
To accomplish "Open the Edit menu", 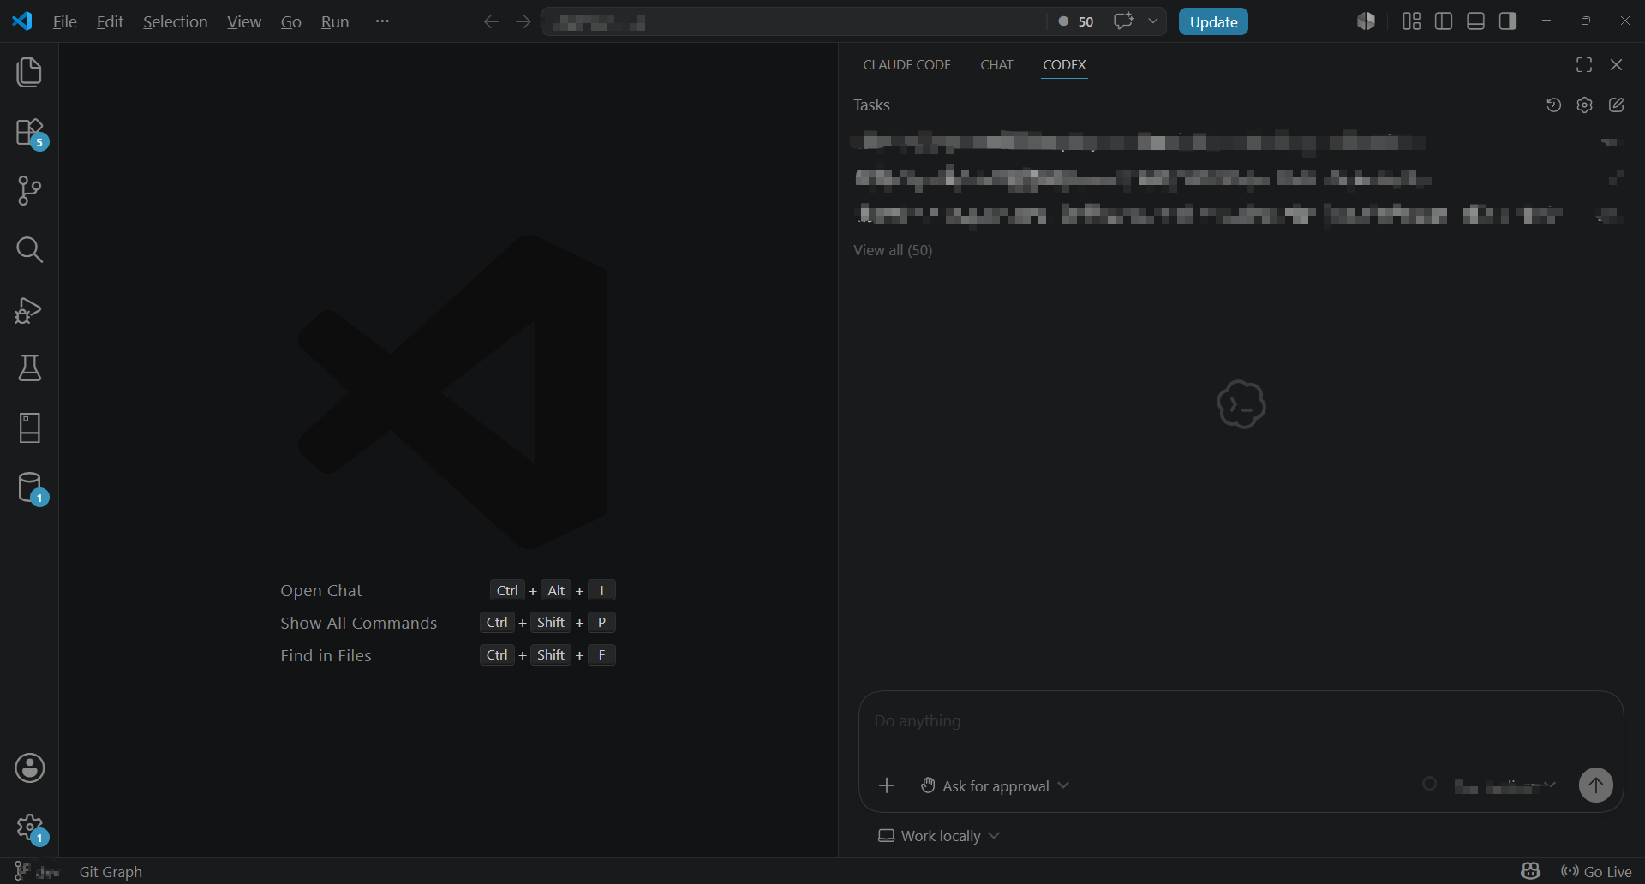I will click(110, 21).
